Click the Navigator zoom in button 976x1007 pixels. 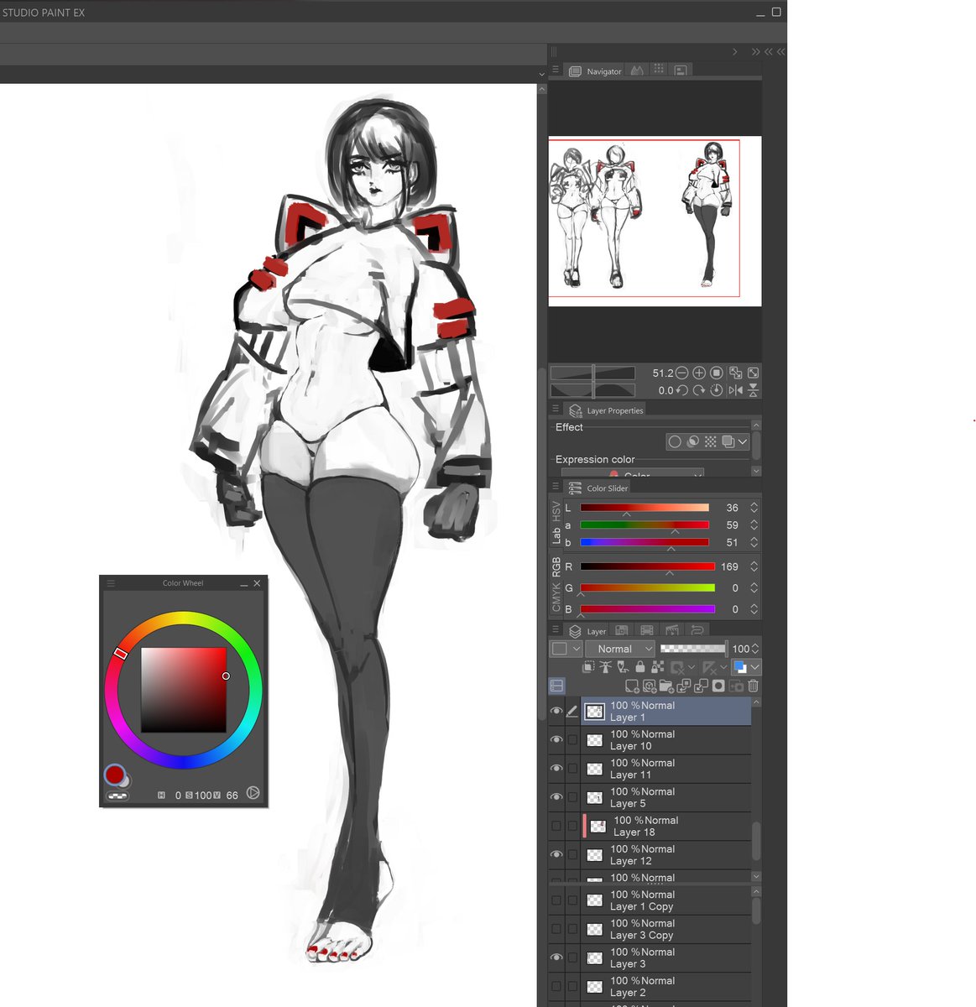(x=699, y=373)
